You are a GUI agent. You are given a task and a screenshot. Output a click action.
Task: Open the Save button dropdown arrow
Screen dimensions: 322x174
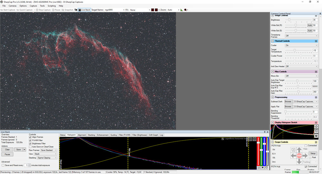pos(24,150)
